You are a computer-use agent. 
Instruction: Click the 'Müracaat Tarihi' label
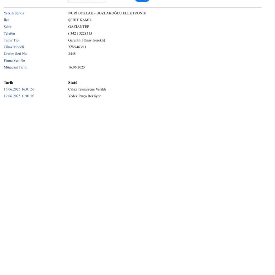coord(15,67)
